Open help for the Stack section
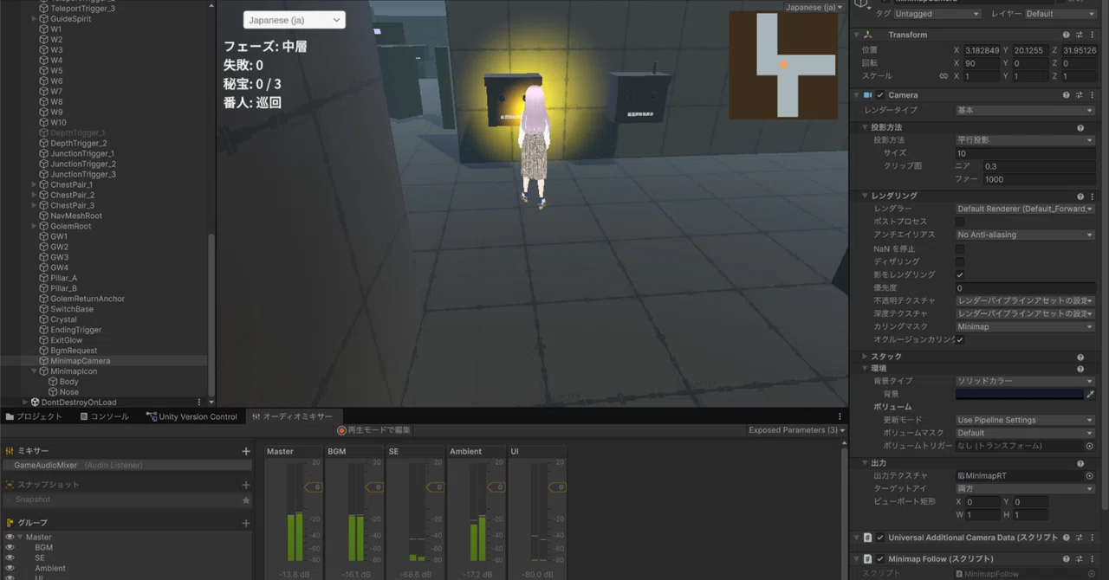Screen dimensions: 1109x580 tap(1080, 357)
